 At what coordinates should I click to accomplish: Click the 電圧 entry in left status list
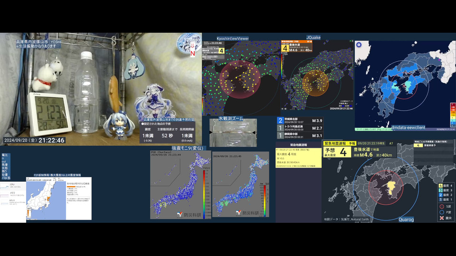click(5, 155)
